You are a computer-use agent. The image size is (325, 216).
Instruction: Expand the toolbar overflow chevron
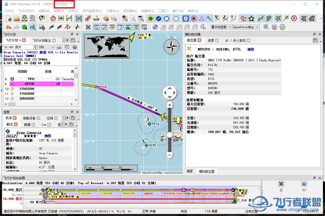[x=321, y=19]
